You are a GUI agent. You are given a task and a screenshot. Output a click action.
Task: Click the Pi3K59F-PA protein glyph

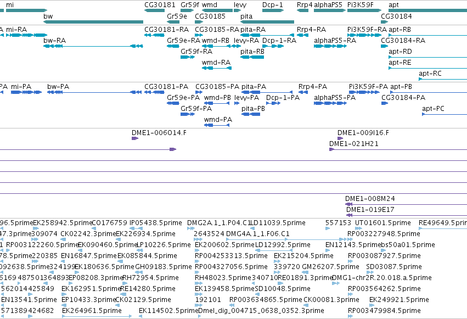(364, 92)
